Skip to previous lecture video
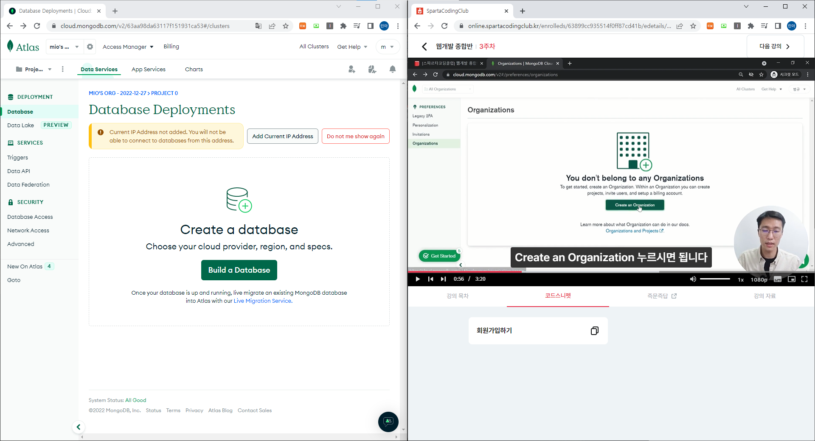This screenshot has width=815, height=441. (430, 279)
